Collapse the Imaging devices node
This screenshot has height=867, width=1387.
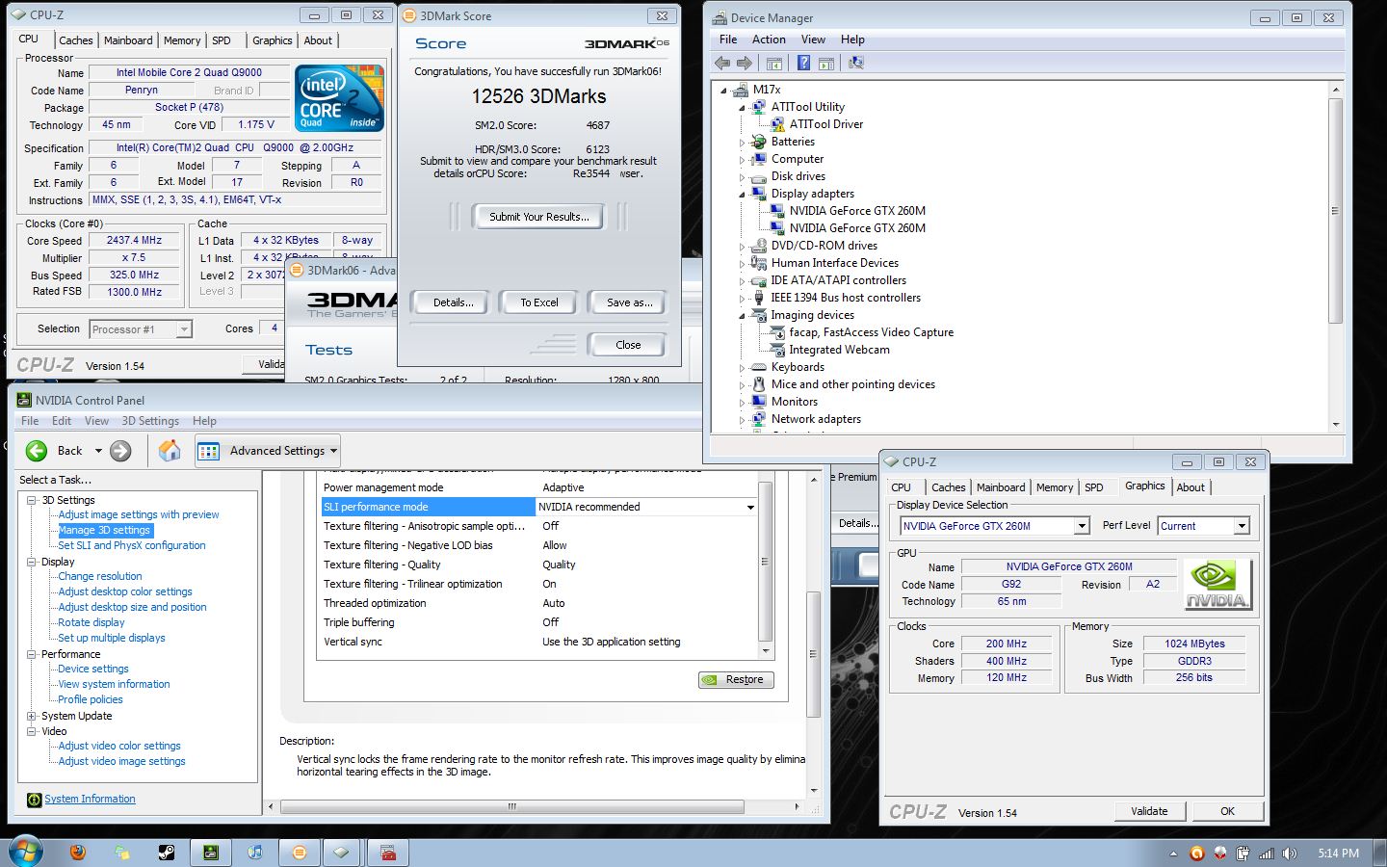pos(743,315)
